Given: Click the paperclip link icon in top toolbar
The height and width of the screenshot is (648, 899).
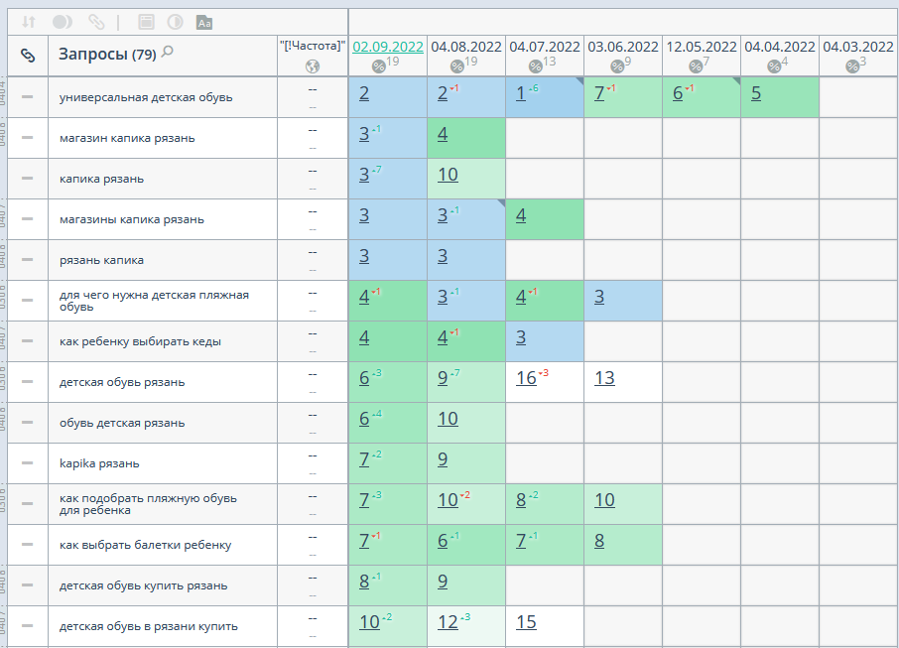Looking at the screenshot, I should pyautogui.click(x=96, y=22).
